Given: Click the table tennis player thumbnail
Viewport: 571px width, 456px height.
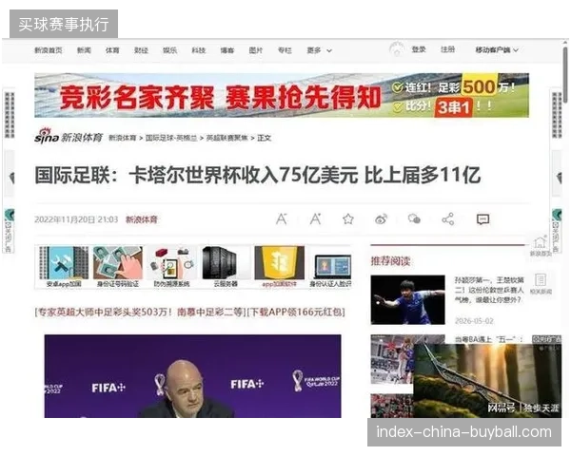Looking at the screenshot, I should pos(408,299).
